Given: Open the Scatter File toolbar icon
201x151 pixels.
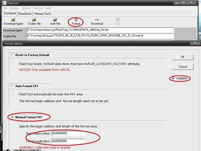Looking at the screenshot, I should click(x=34, y=20).
